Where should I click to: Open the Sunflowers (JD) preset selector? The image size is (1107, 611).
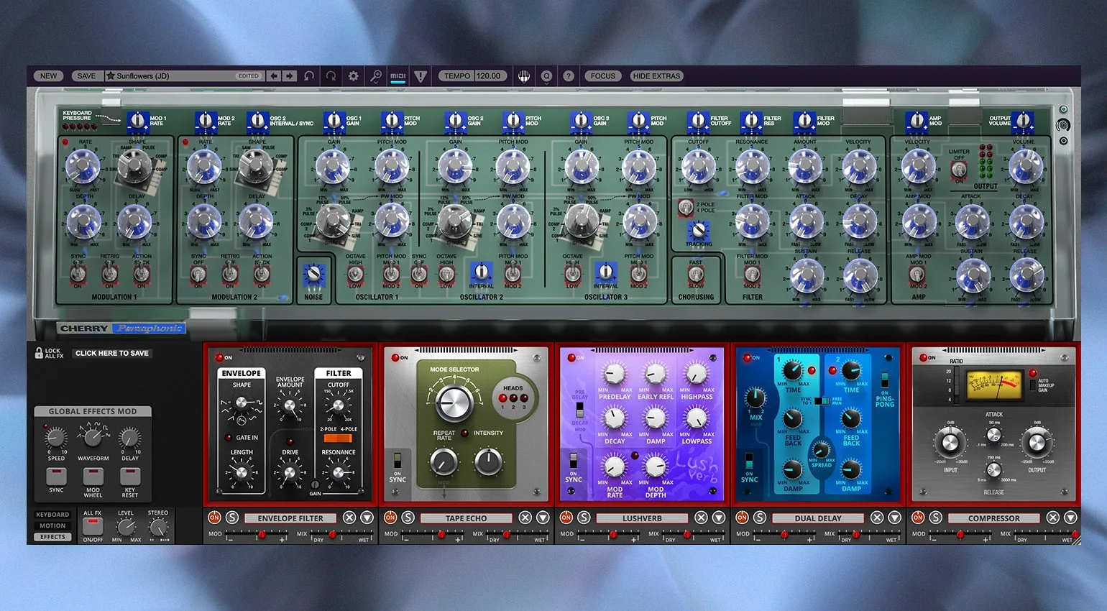coord(185,75)
